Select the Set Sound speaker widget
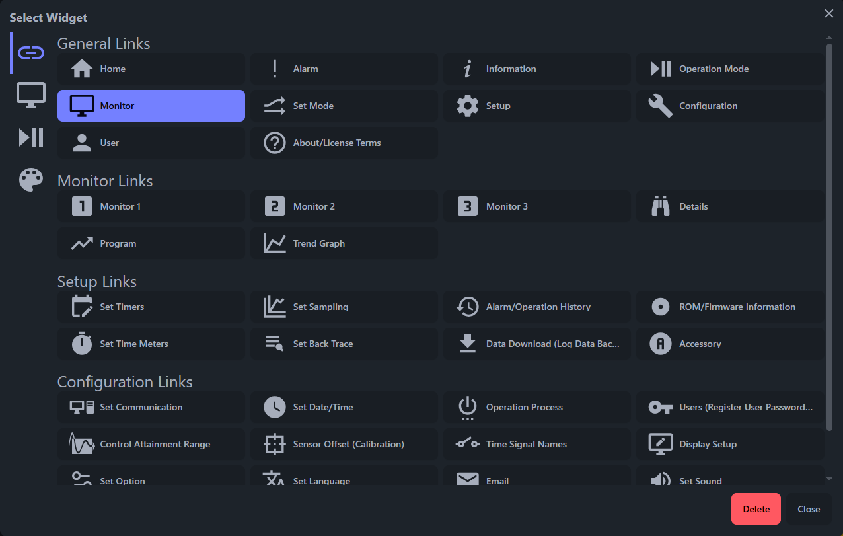The image size is (843, 536). coord(730,476)
